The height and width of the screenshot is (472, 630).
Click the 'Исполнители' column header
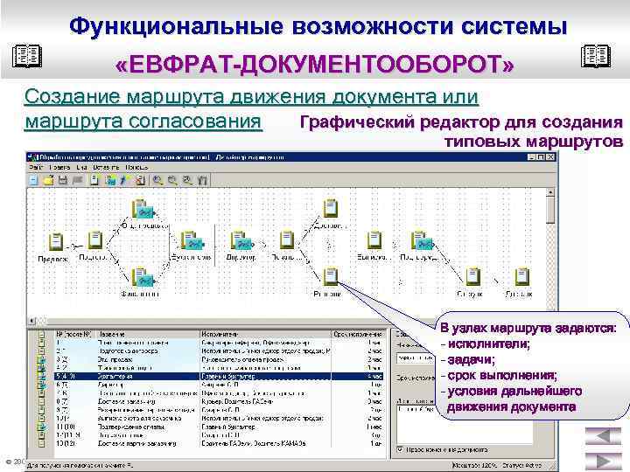click(265, 334)
